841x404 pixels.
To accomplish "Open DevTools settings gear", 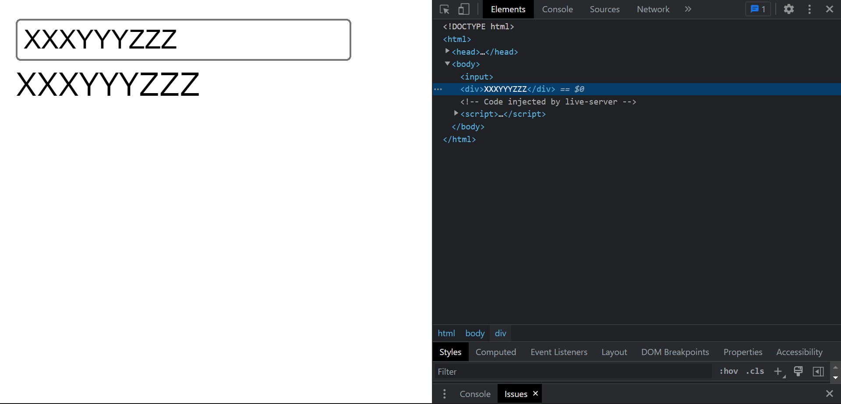I will coord(789,9).
